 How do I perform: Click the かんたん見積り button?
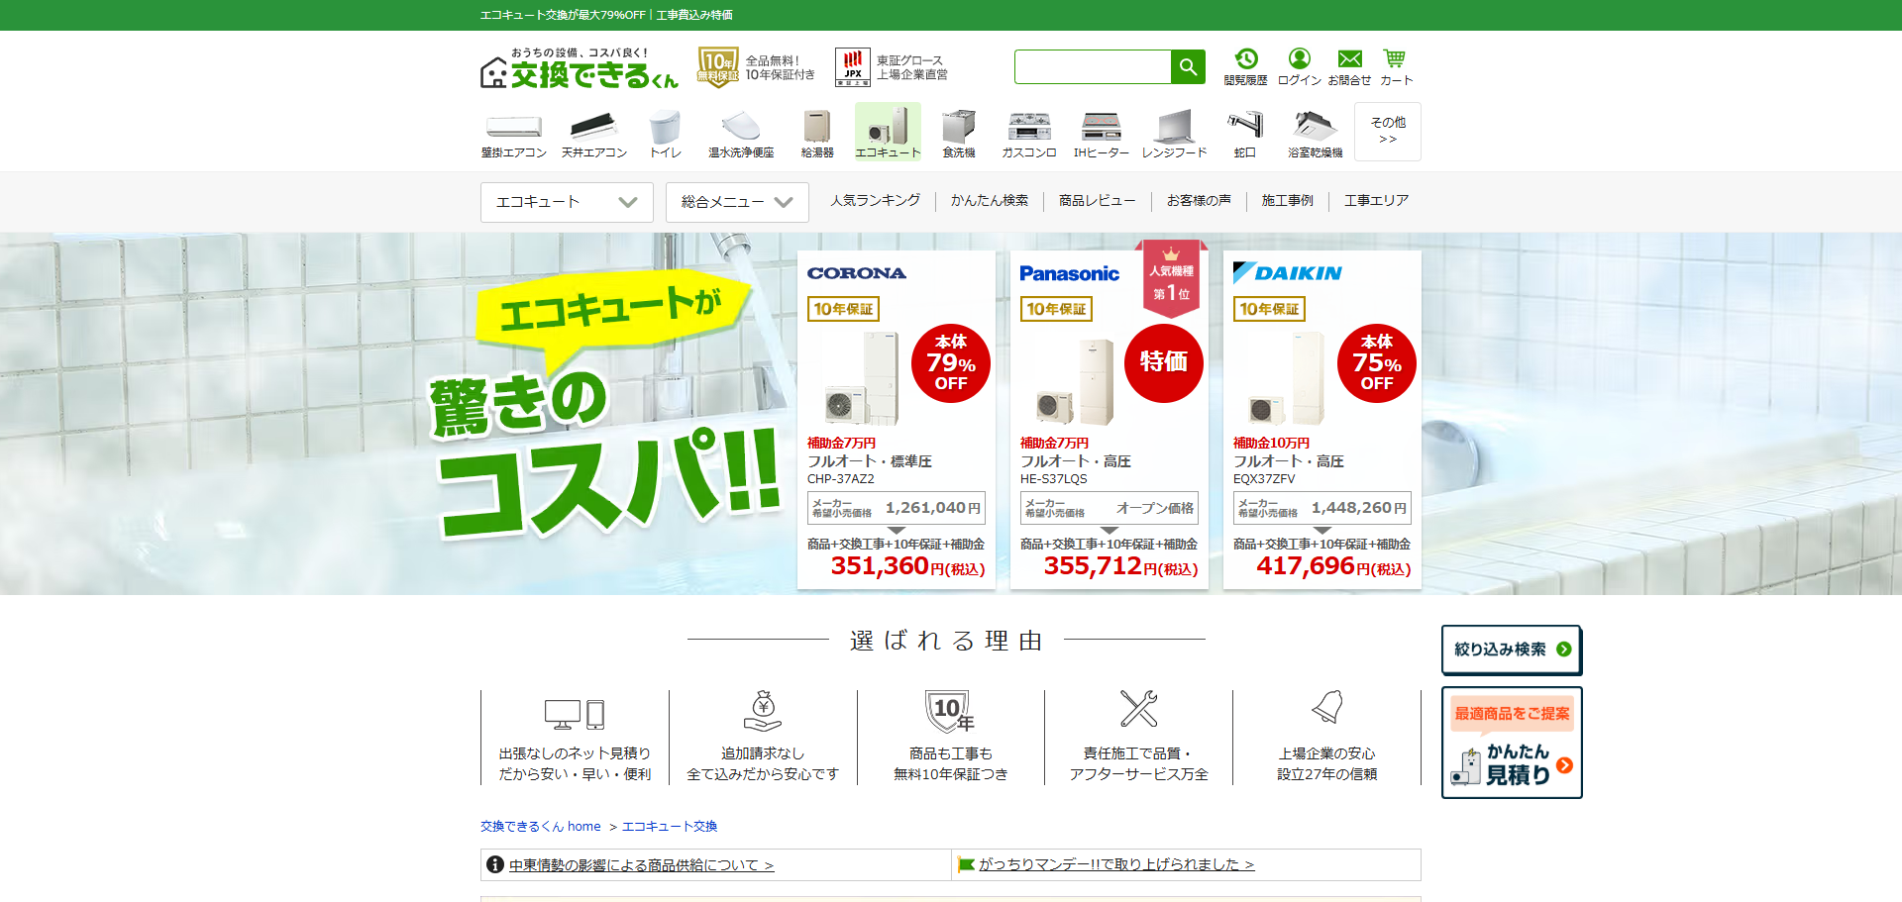(x=1512, y=743)
